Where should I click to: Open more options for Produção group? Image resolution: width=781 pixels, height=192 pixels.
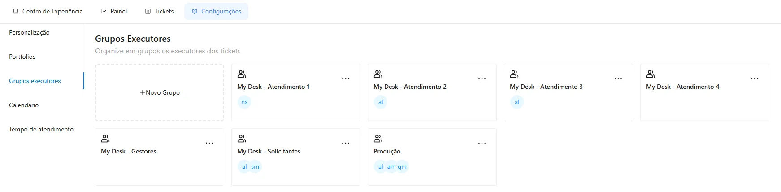tap(482, 143)
